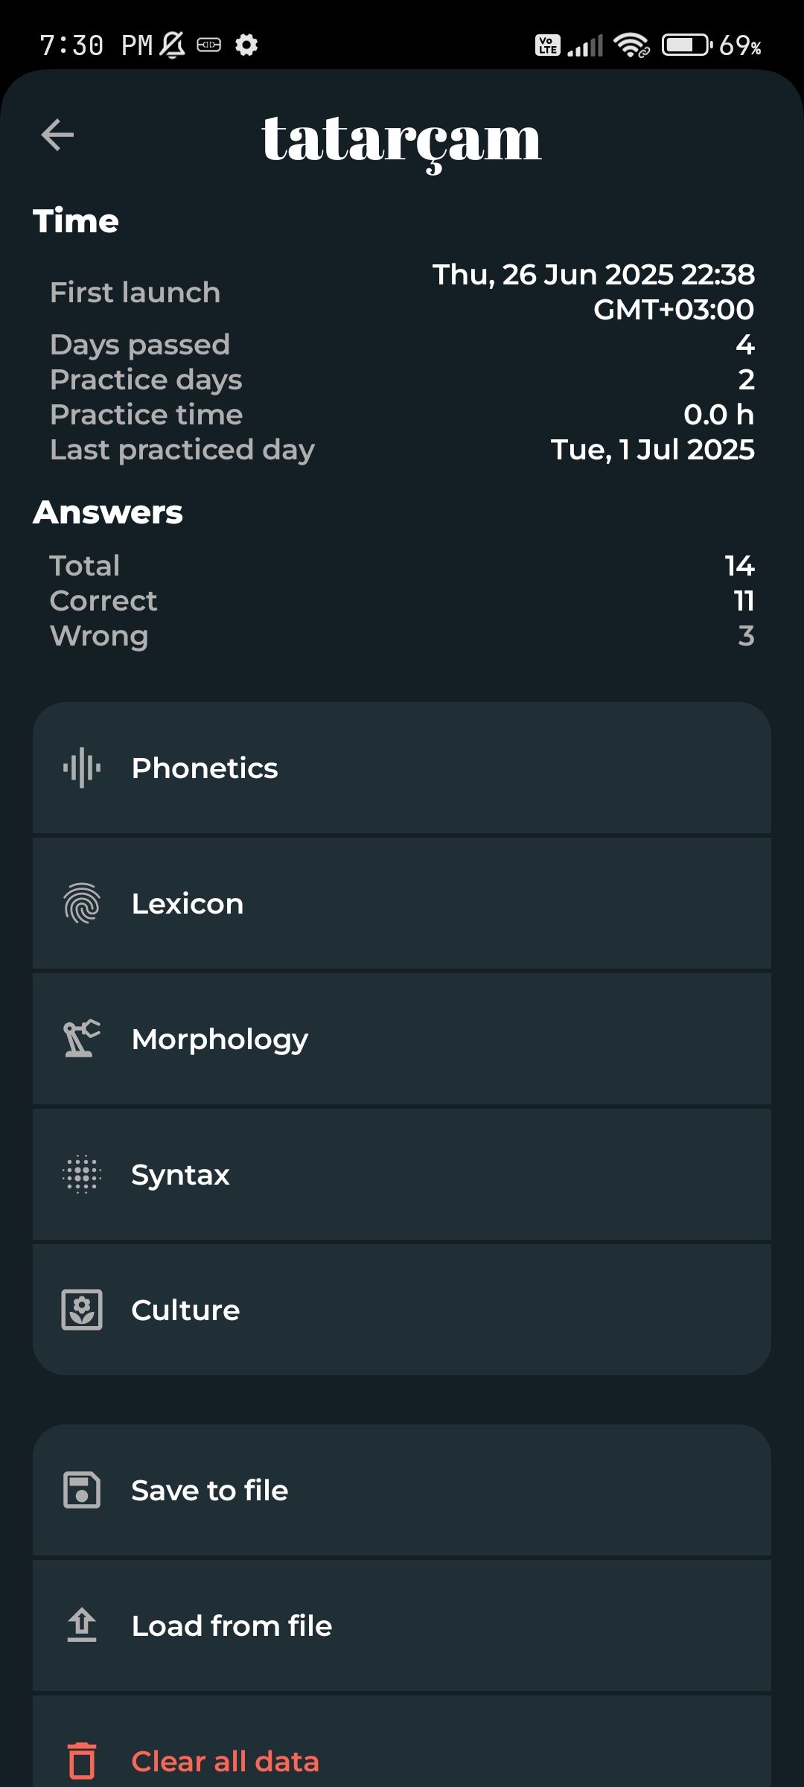Tap the red trash can icon
The width and height of the screenshot is (804, 1787).
point(82,1761)
